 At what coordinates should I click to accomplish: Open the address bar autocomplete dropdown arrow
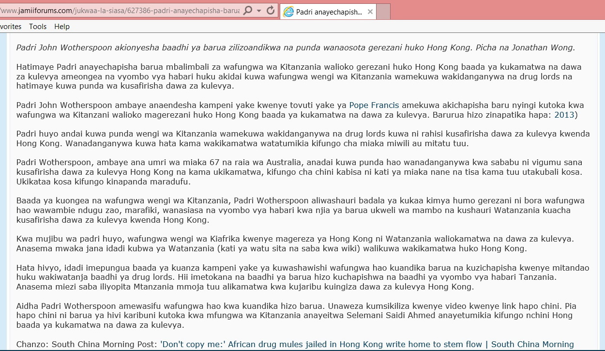point(259,11)
